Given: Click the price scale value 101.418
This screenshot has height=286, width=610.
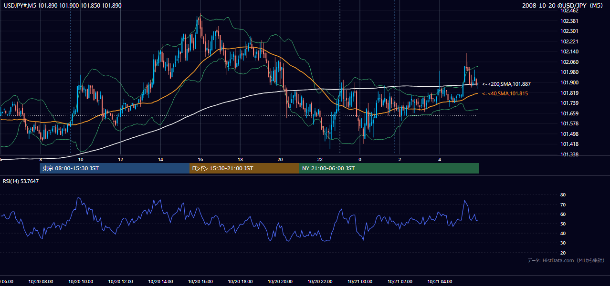Looking at the screenshot, I should pyautogui.click(x=569, y=144).
